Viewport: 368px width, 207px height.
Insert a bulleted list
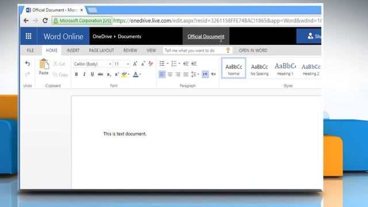point(162,64)
